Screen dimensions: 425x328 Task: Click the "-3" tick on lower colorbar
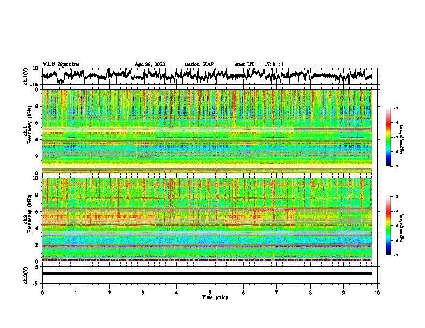click(x=396, y=197)
